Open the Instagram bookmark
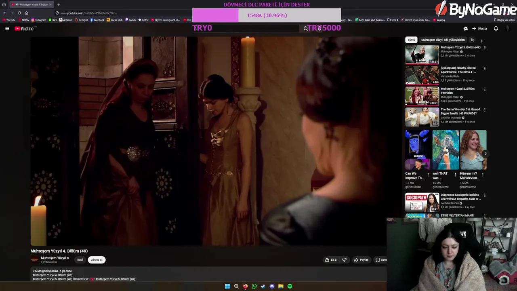517x291 pixels. click(39, 20)
